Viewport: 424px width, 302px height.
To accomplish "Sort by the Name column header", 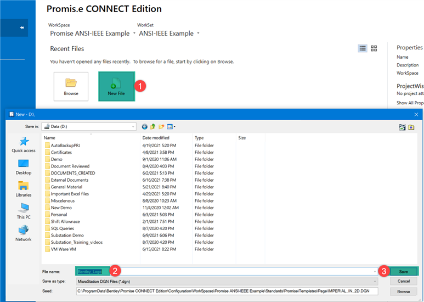I will (91, 138).
